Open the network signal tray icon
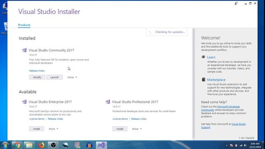 pos(241,145)
